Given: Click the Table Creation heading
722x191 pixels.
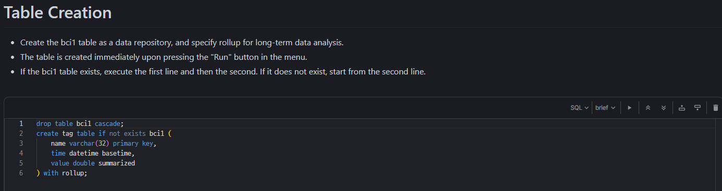Looking at the screenshot, I should 57,12.
